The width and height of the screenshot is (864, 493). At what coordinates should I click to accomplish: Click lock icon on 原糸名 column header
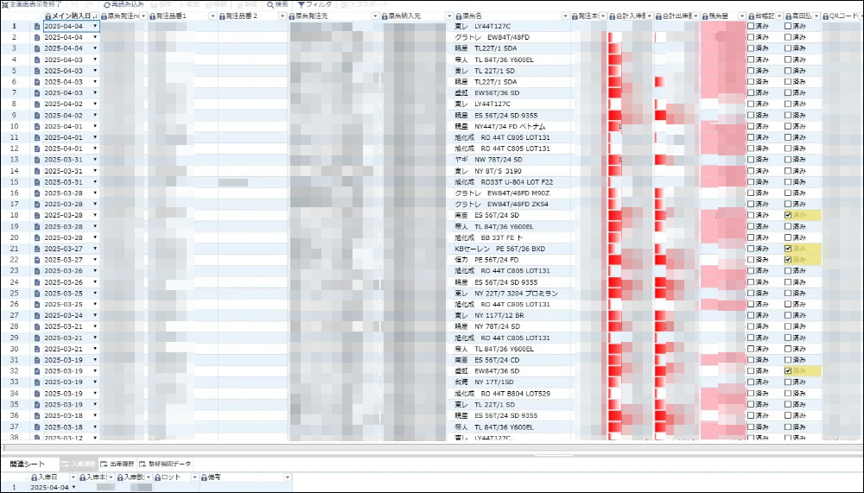(x=458, y=16)
